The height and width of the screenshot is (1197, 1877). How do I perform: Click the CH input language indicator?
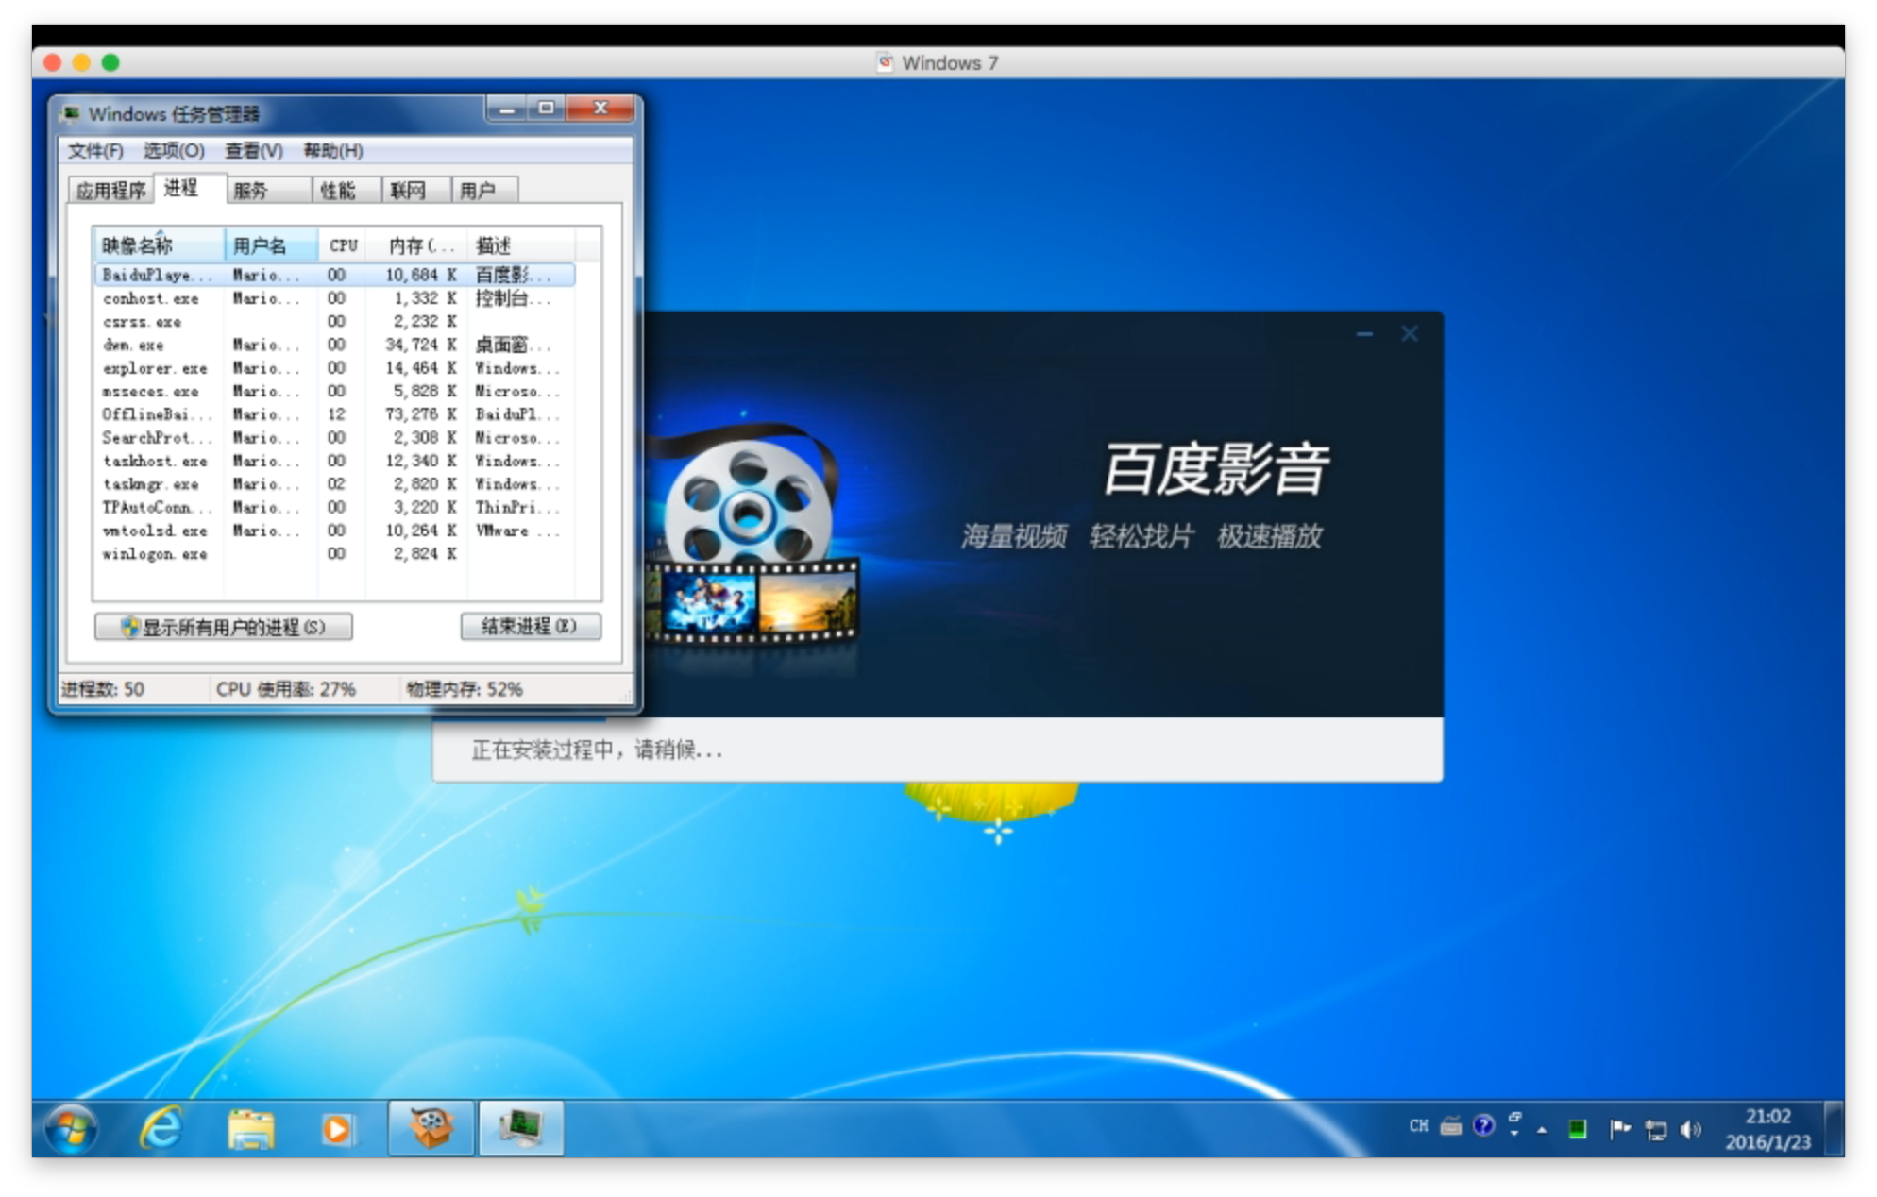tap(1418, 1126)
